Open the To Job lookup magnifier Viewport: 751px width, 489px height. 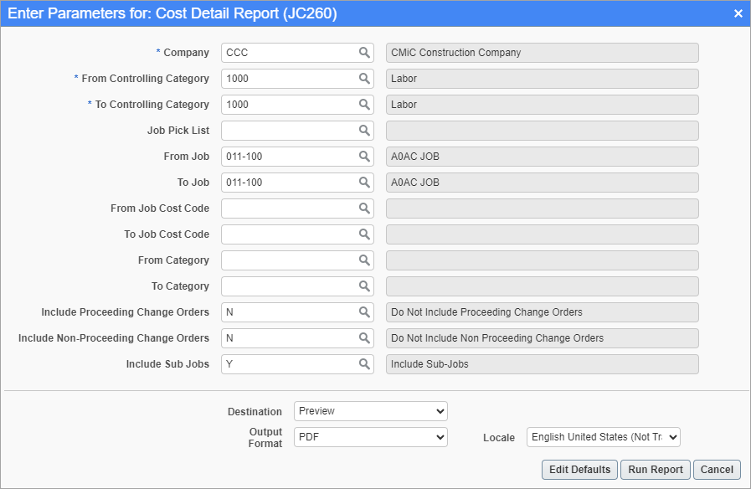click(x=364, y=183)
